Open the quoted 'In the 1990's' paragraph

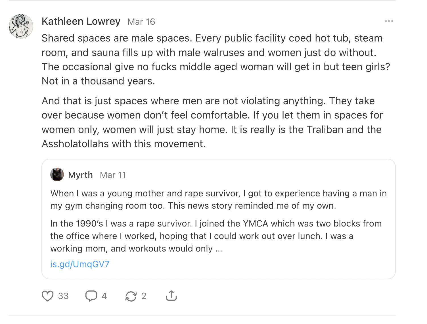216,236
